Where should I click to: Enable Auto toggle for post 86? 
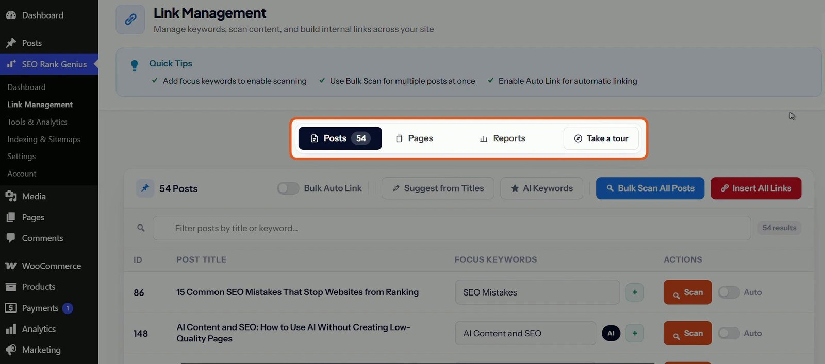(729, 292)
